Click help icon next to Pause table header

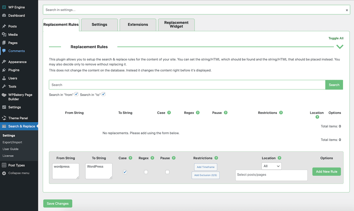point(226,113)
